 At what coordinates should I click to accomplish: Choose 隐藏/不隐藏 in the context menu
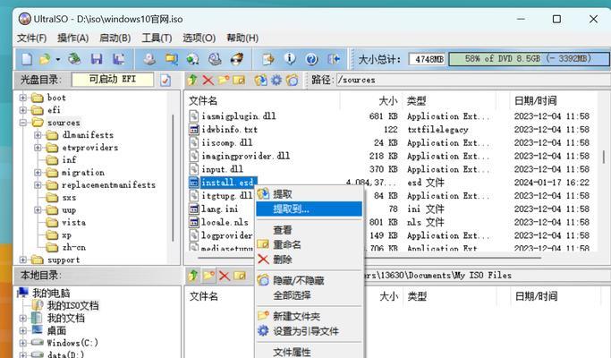tap(309, 280)
